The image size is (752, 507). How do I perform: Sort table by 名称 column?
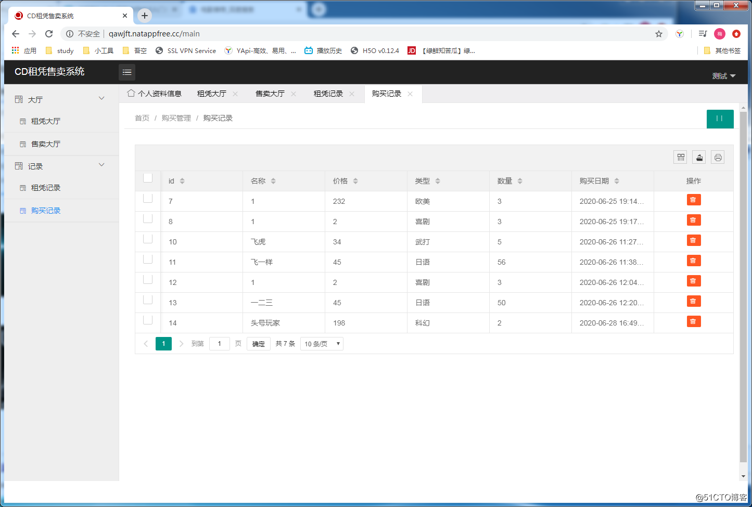(x=273, y=181)
